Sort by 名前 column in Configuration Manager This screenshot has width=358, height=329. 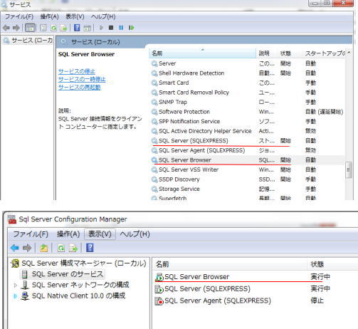click(230, 264)
